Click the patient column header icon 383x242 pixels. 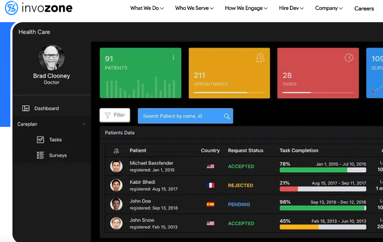pos(116,150)
